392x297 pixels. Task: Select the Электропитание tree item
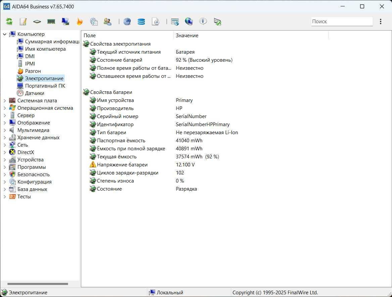coord(44,79)
